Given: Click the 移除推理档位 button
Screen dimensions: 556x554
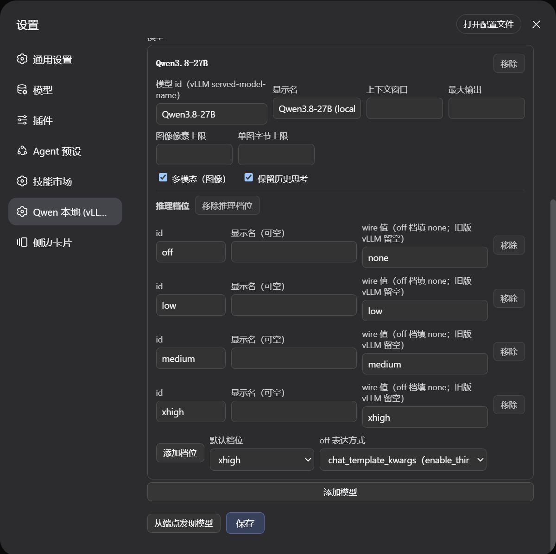Looking at the screenshot, I should [x=227, y=205].
